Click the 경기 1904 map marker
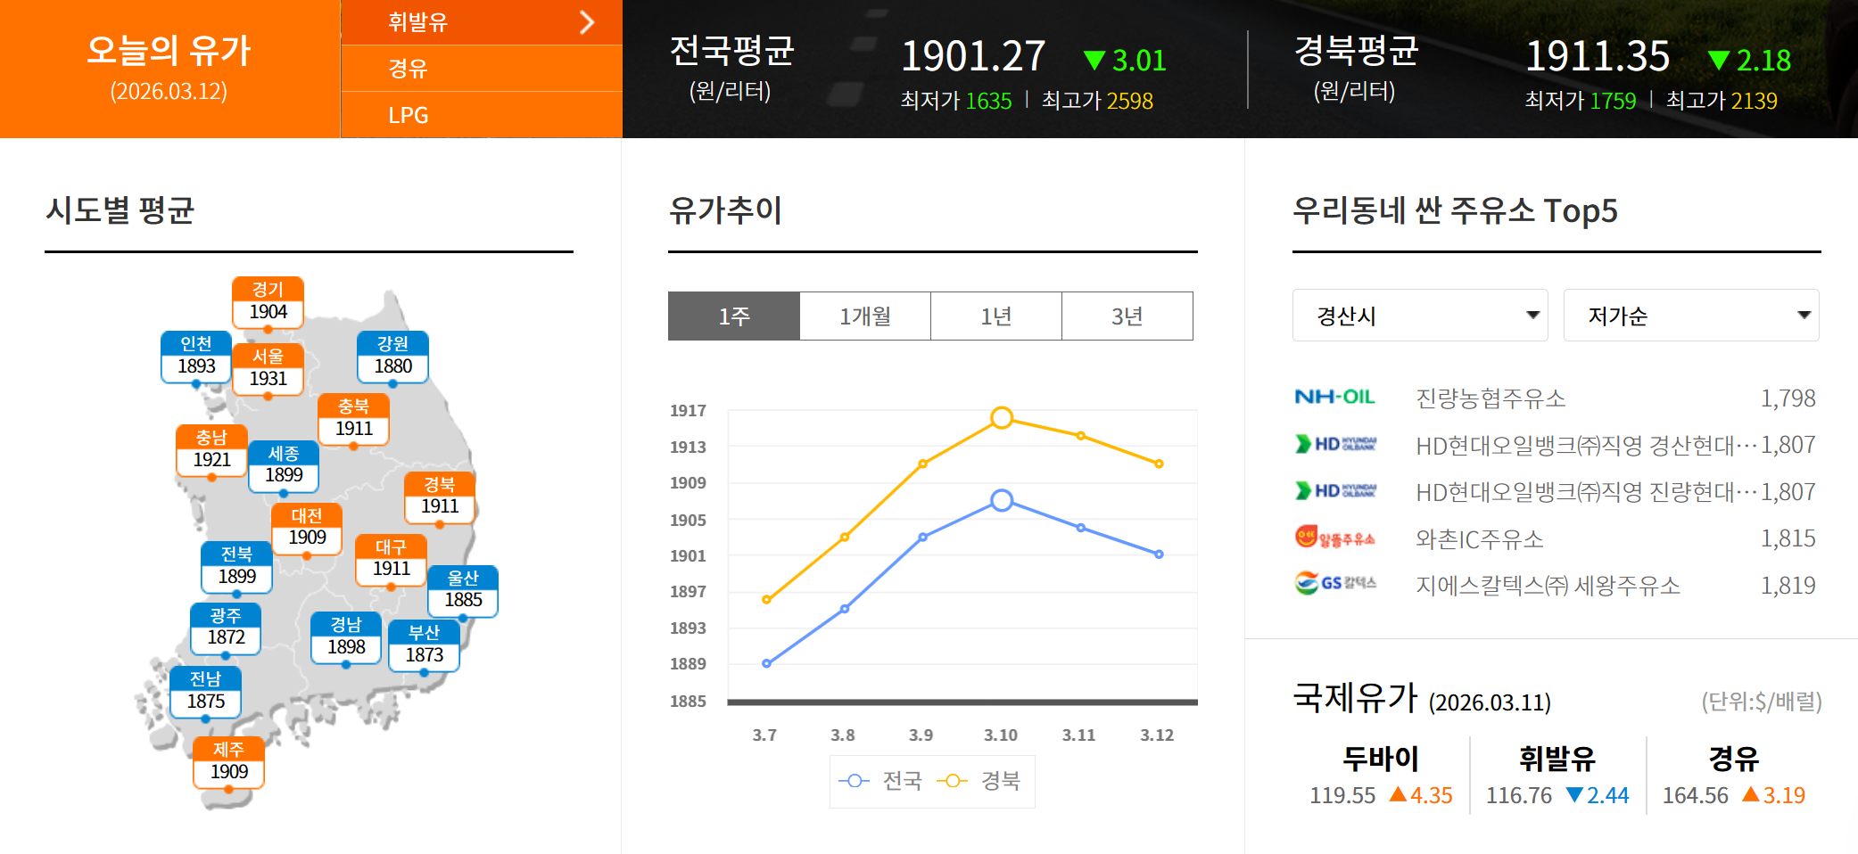The image size is (1858, 854). [268, 303]
